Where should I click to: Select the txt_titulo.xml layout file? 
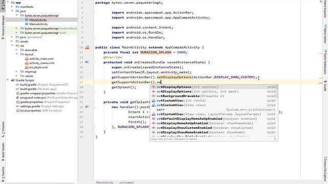tap(38, 67)
